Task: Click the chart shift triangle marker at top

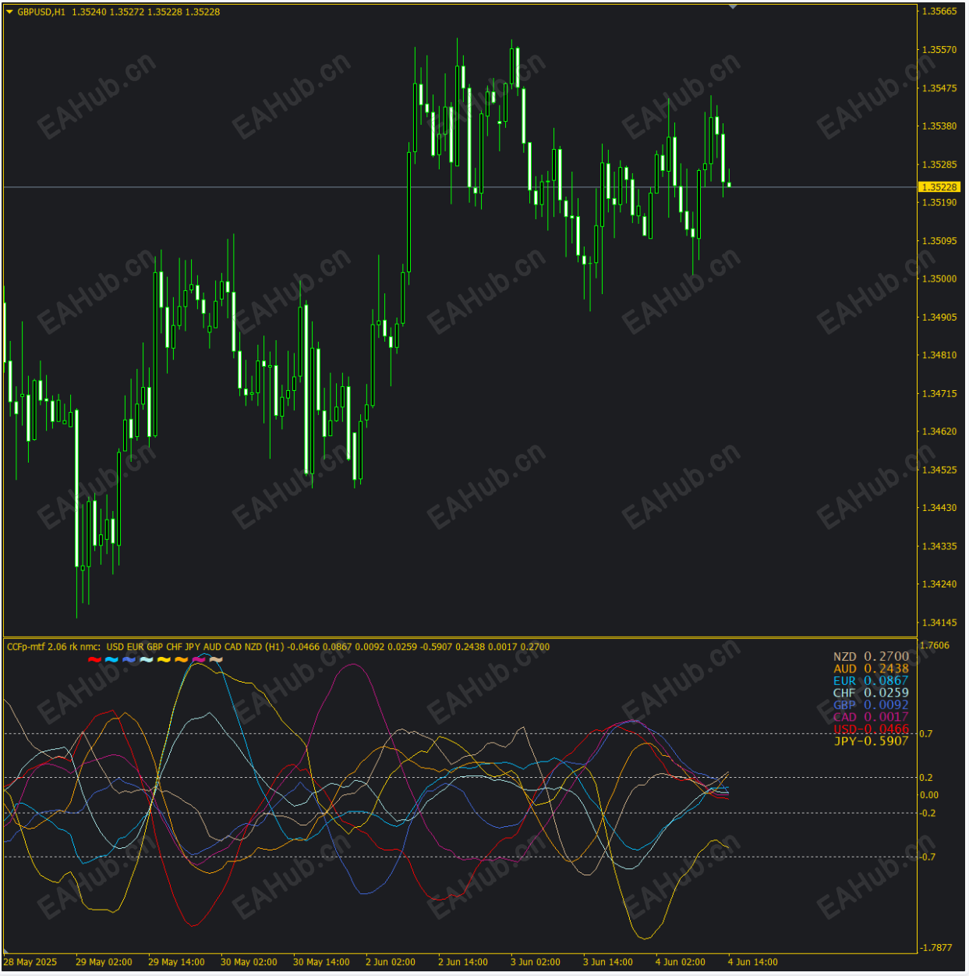Action: (x=733, y=7)
